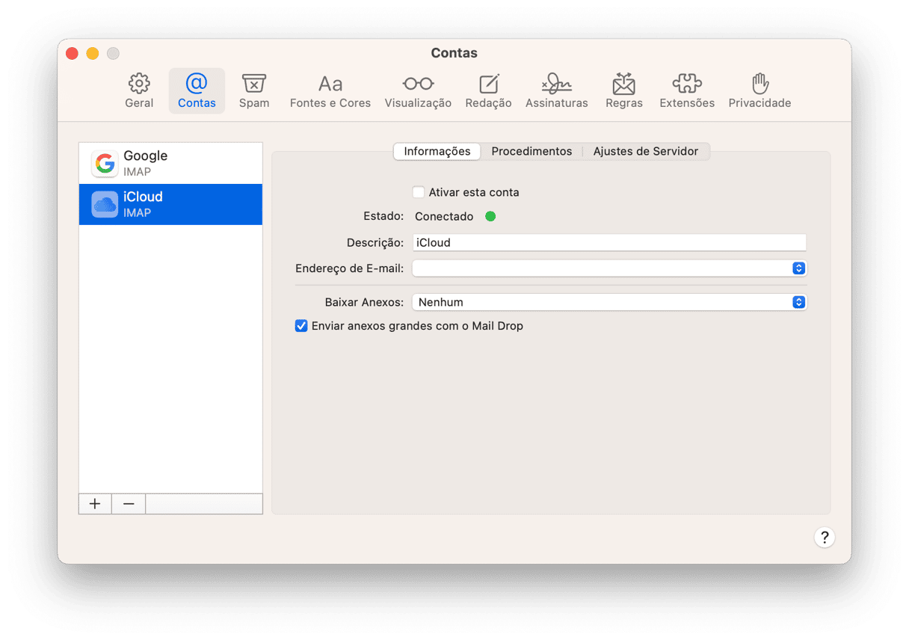The height and width of the screenshot is (640, 909).
Task: Open the Regras rules pane
Action: point(623,91)
